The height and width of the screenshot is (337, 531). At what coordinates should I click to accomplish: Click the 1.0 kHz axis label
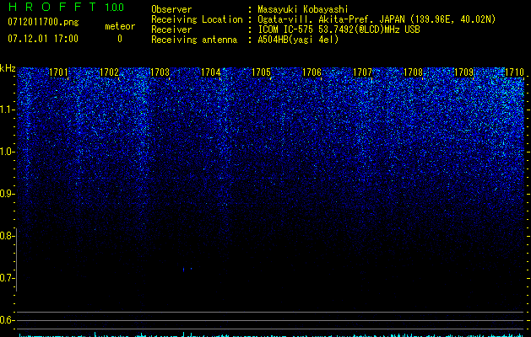click(7, 152)
